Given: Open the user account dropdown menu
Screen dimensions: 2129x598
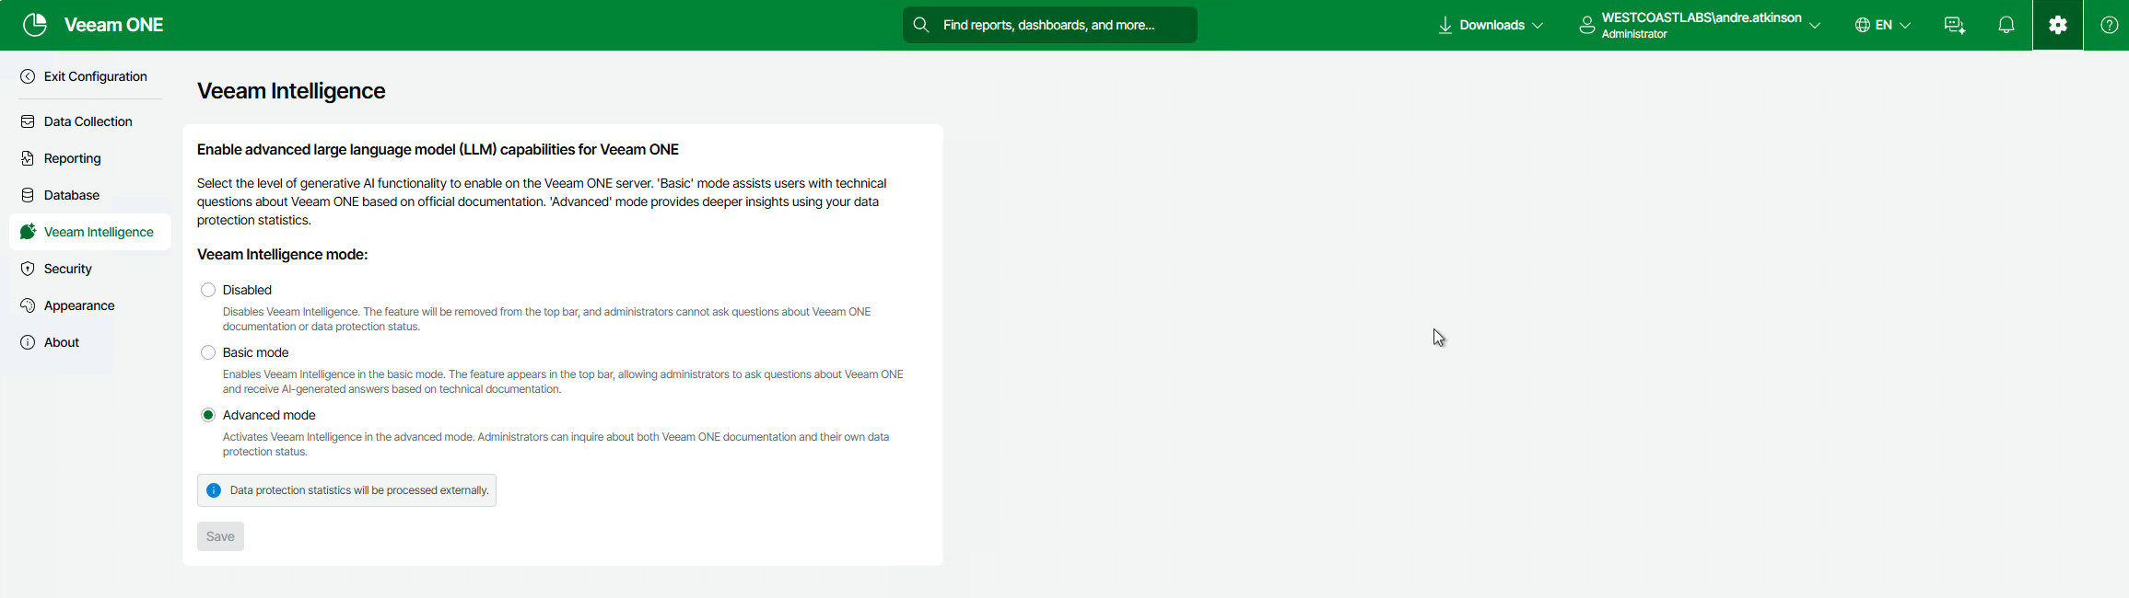Looking at the screenshot, I should click(x=1700, y=25).
